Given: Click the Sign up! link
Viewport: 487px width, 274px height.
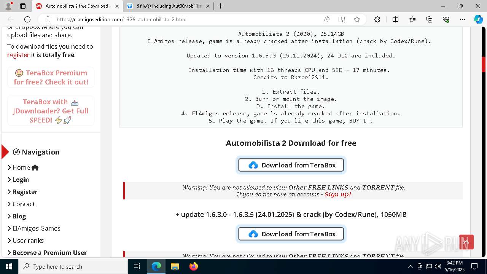Looking at the screenshot, I should coord(338,194).
